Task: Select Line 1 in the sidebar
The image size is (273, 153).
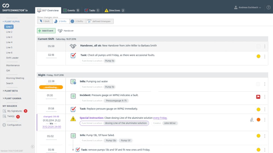Action: [x=9, y=27]
